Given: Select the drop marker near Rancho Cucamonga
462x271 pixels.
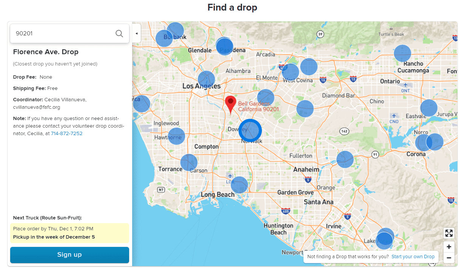Looking at the screenshot, I should pyautogui.click(x=402, y=53).
